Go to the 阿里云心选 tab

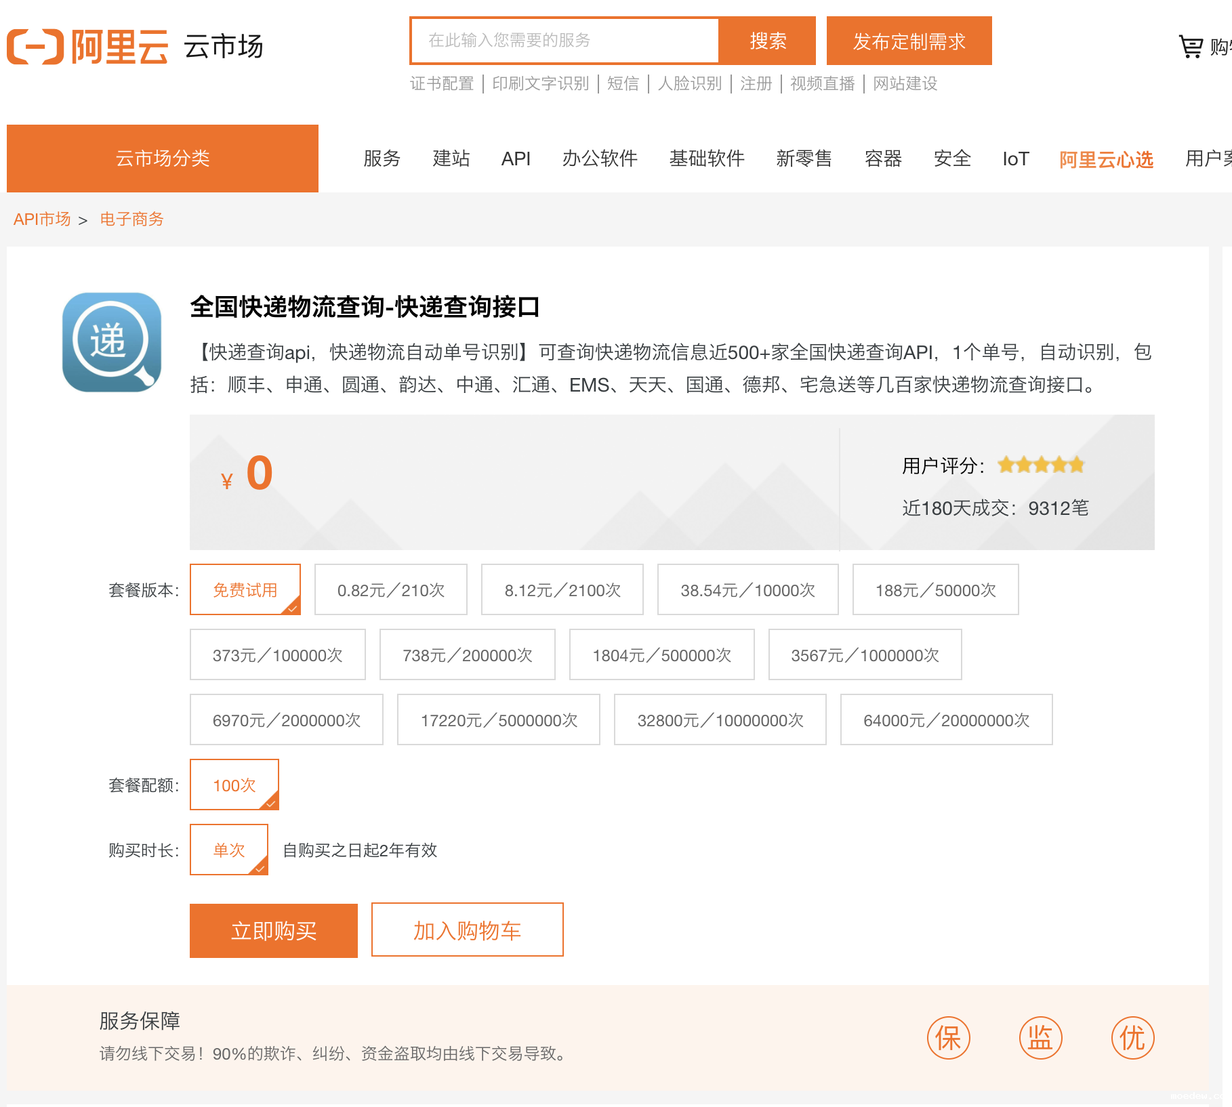(x=1106, y=160)
